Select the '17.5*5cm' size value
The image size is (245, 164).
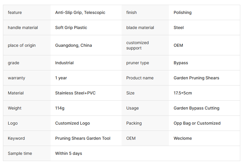183,93
